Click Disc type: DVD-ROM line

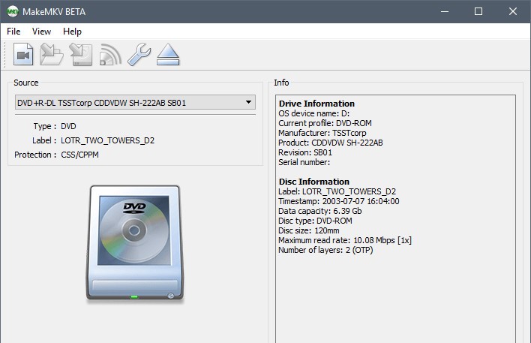[315, 221]
